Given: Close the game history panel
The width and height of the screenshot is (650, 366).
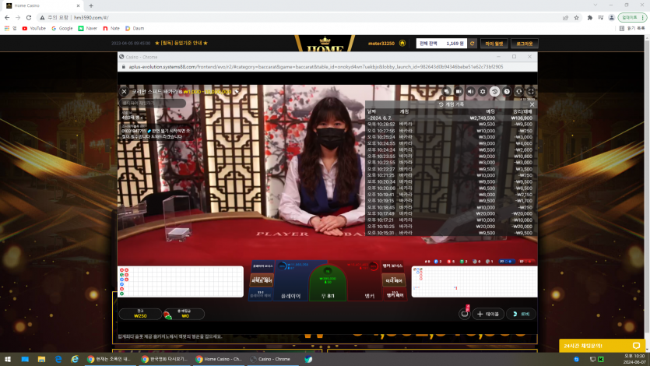Looking at the screenshot, I should 532,104.
